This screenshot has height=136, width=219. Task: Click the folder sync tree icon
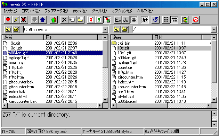point(185,20)
